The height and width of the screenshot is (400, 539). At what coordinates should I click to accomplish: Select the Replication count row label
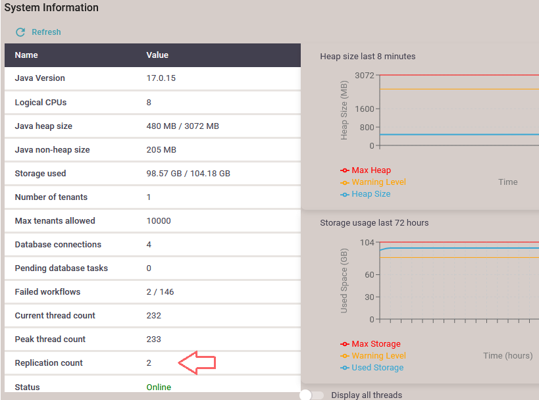(x=49, y=363)
